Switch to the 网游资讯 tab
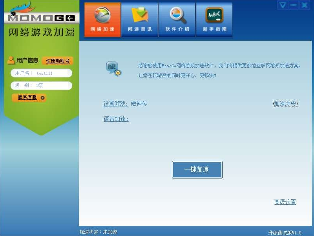314x236 pixels. (140, 20)
